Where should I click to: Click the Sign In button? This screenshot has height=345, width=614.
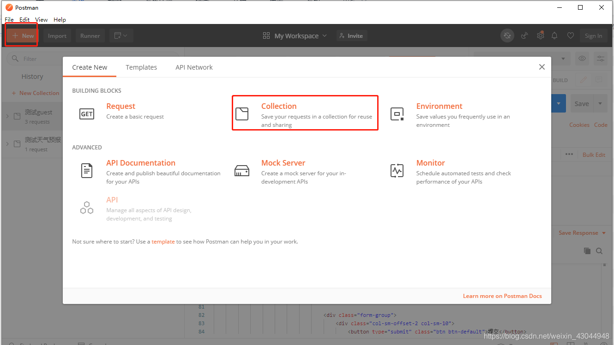593,36
